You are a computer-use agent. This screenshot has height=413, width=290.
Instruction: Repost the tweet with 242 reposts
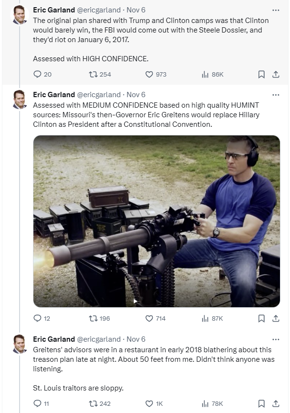coord(100,403)
